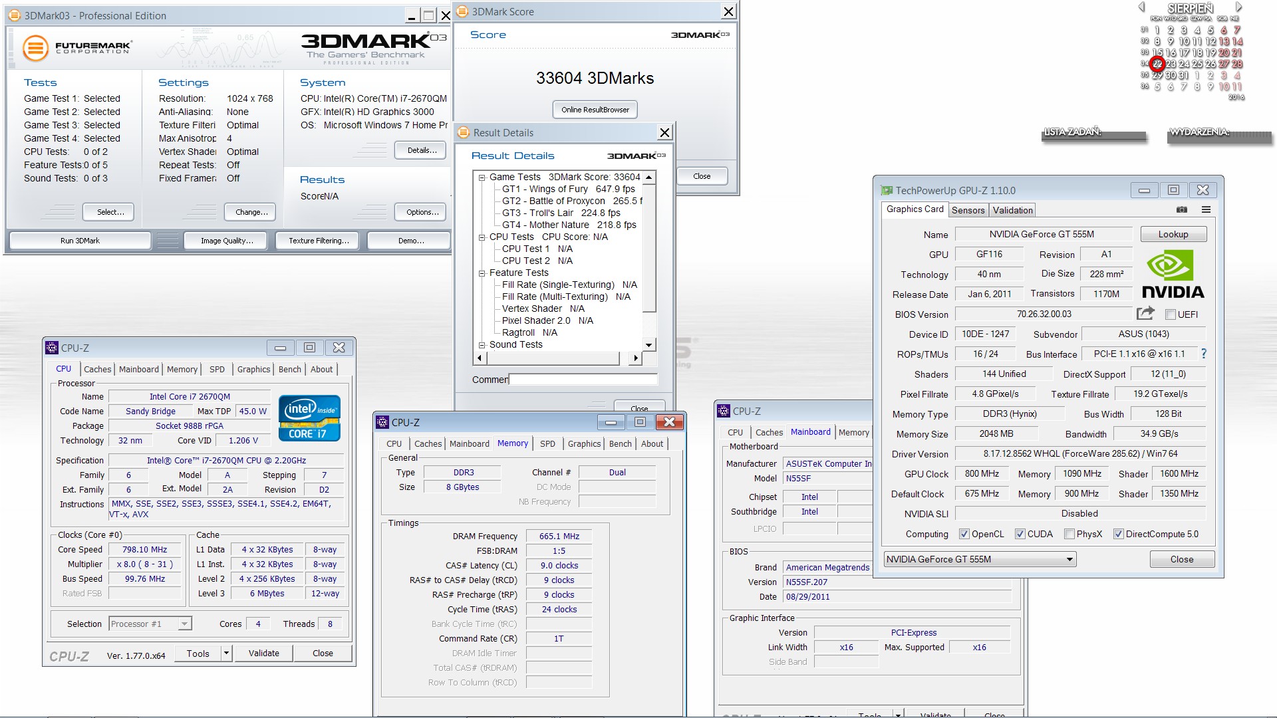Click the NVIDIA logo in GPU-Z
Screen dimensions: 1277x718
1173,274
